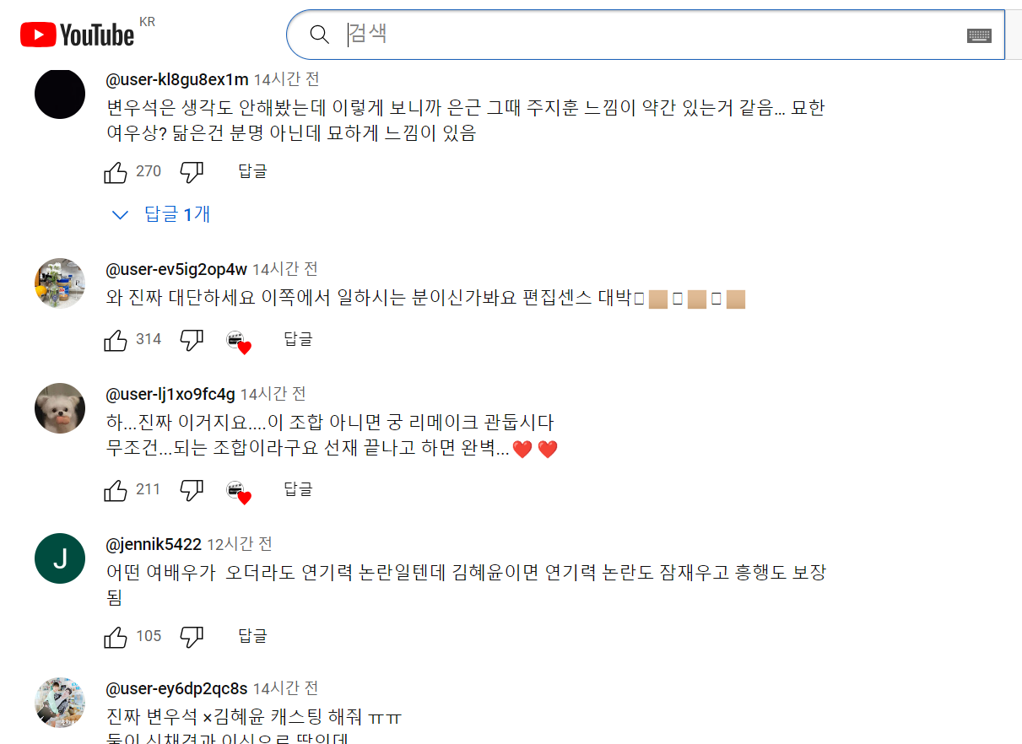Click the 검색 search input field

650,35
